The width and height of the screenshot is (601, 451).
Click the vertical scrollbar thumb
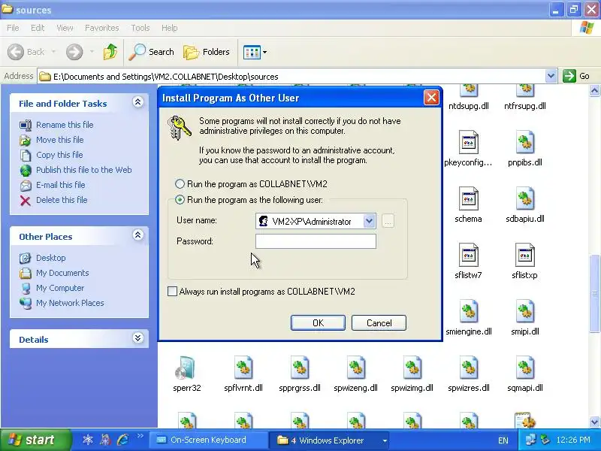[x=594, y=293]
